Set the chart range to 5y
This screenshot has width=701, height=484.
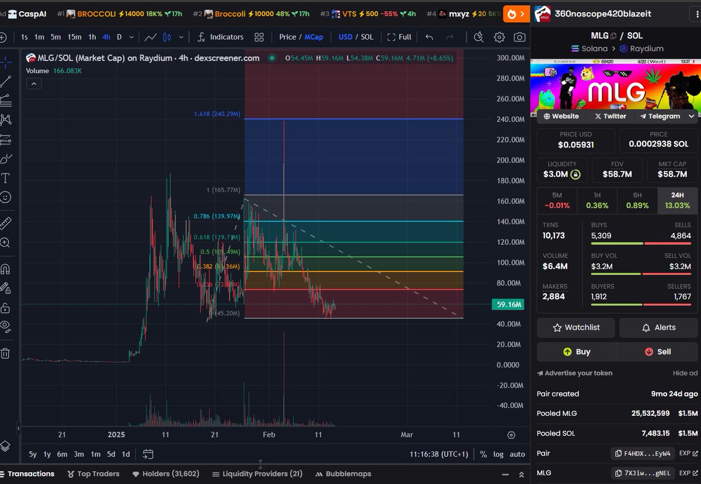[33, 454]
